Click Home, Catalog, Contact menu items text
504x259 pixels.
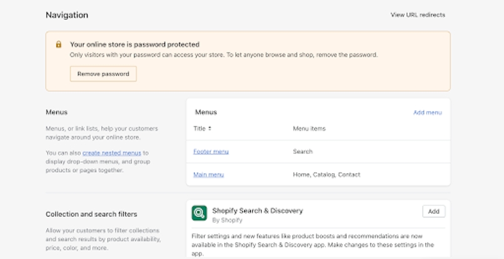tap(326, 175)
